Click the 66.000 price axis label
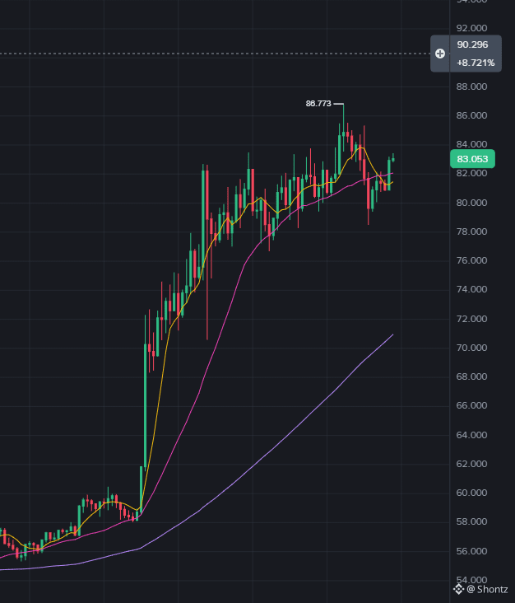The height and width of the screenshot is (603, 515). click(x=471, y=405)
